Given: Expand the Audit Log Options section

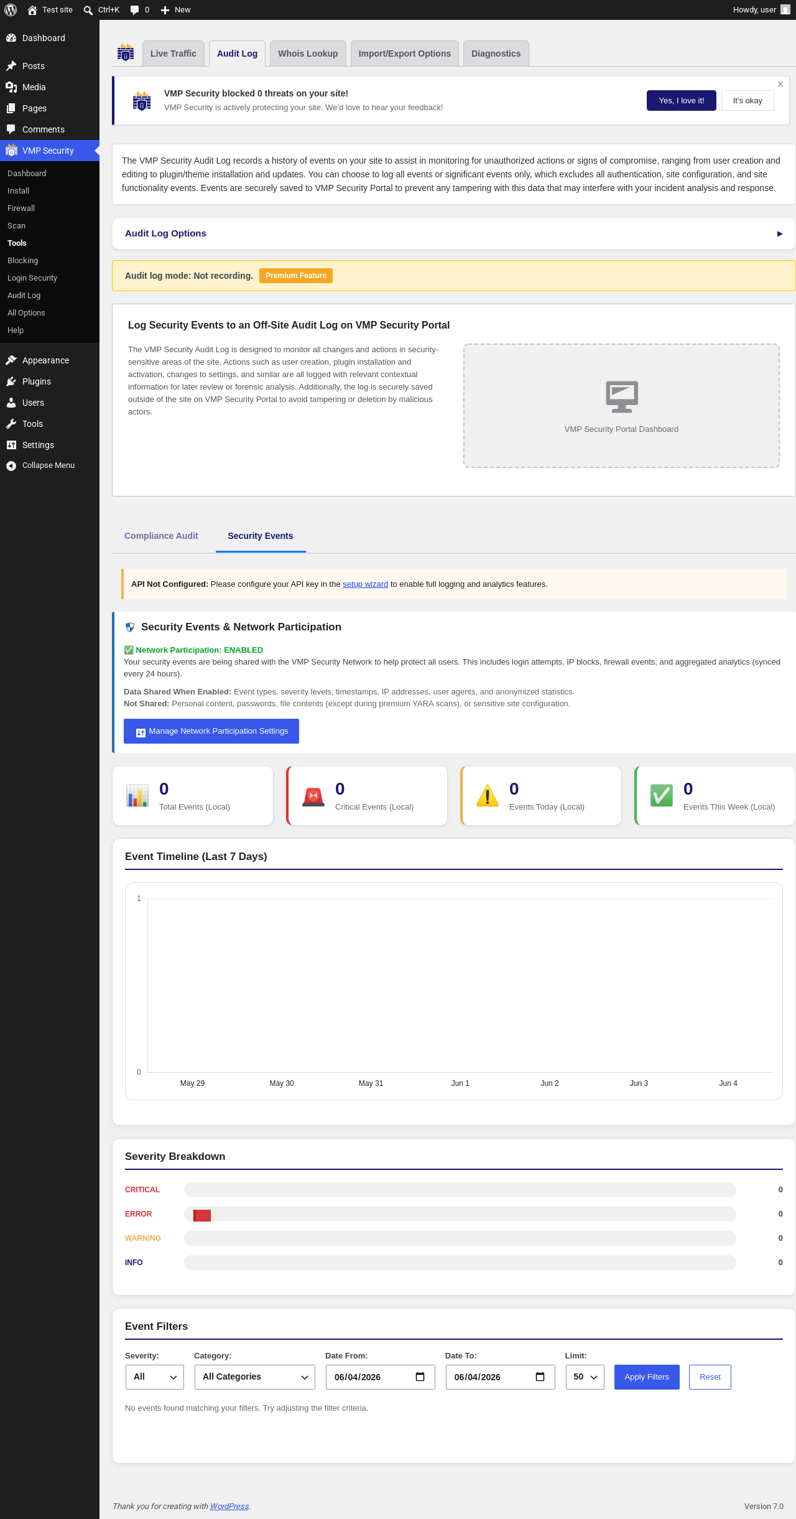Looking at the screenshot, I should coord(454,233).
